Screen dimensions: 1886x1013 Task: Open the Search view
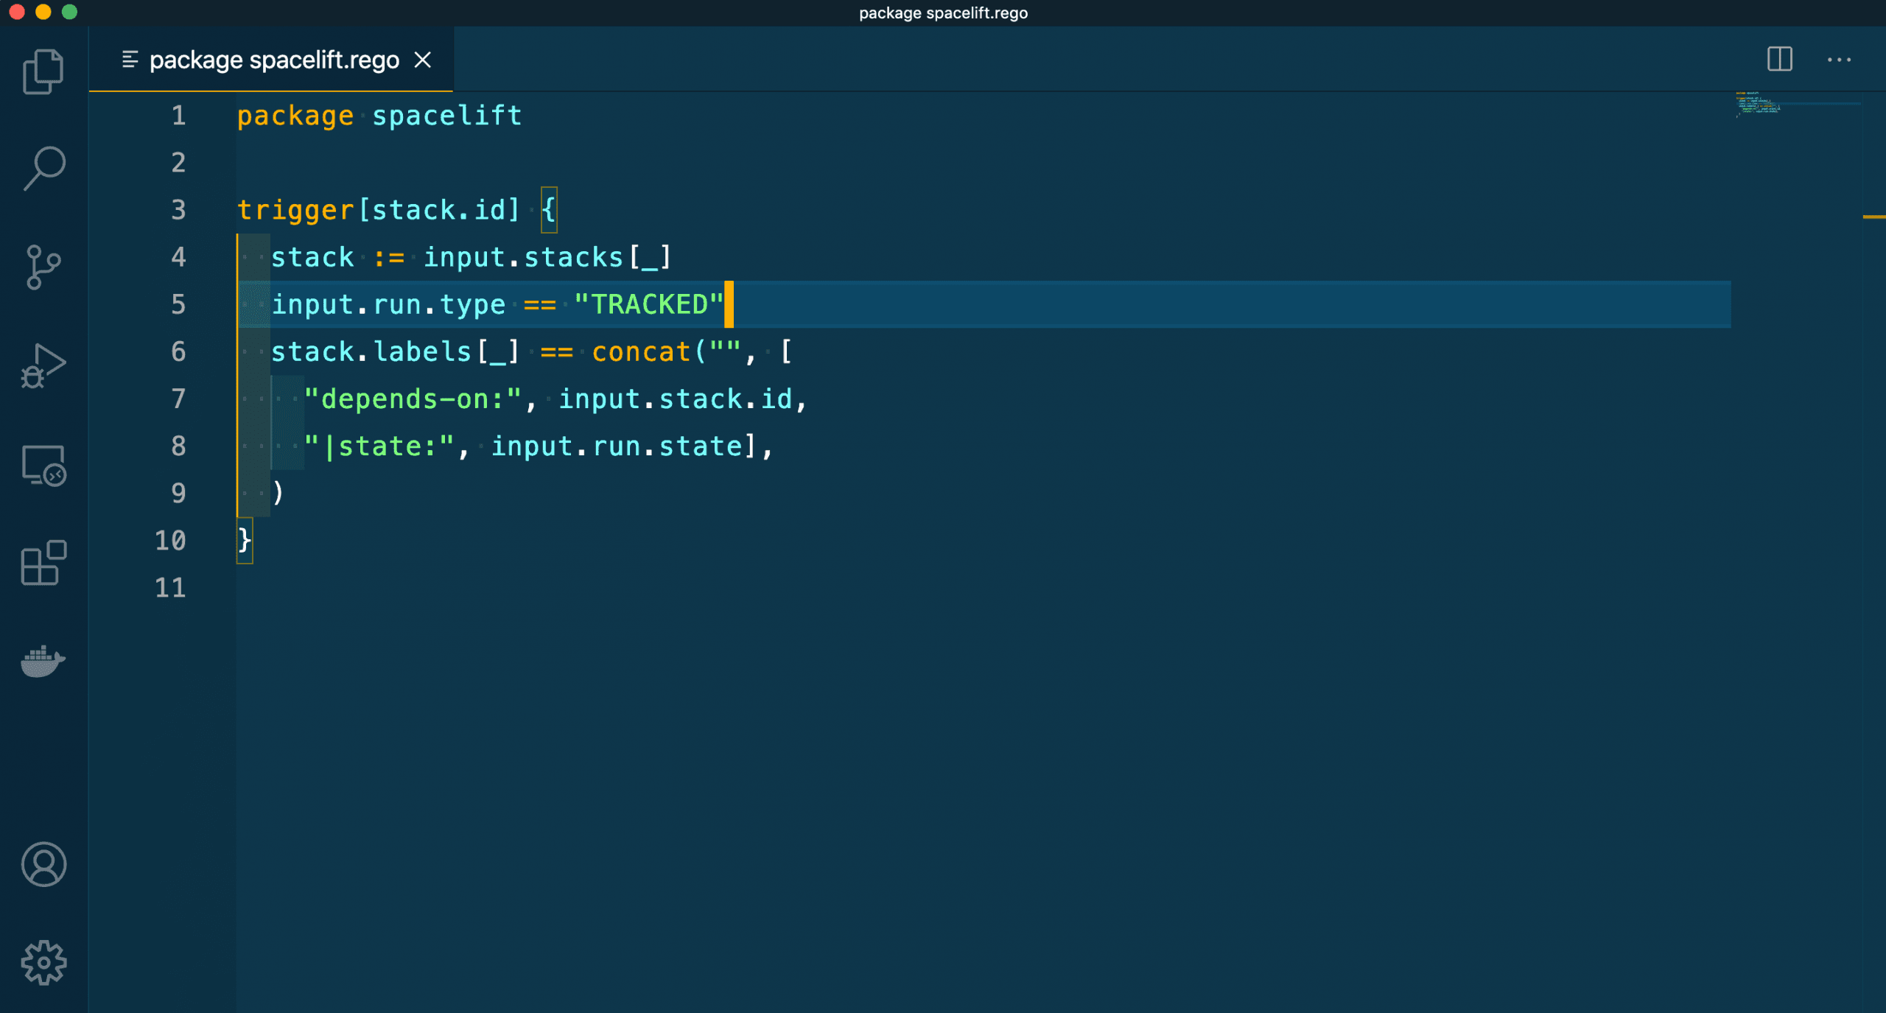coord(43,168)
